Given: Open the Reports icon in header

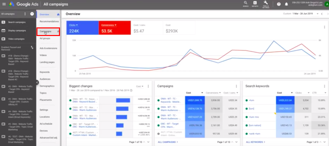Looking at the screenshot, I should [255, 4].
